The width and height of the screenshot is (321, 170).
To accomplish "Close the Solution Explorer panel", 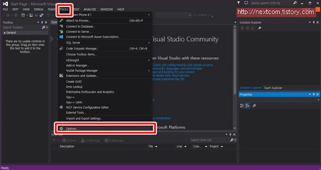I will 317,23.
